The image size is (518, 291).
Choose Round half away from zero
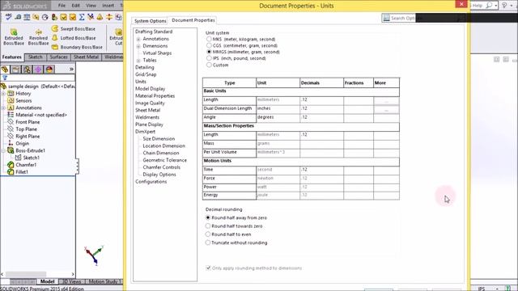click(x=208, y=217)
